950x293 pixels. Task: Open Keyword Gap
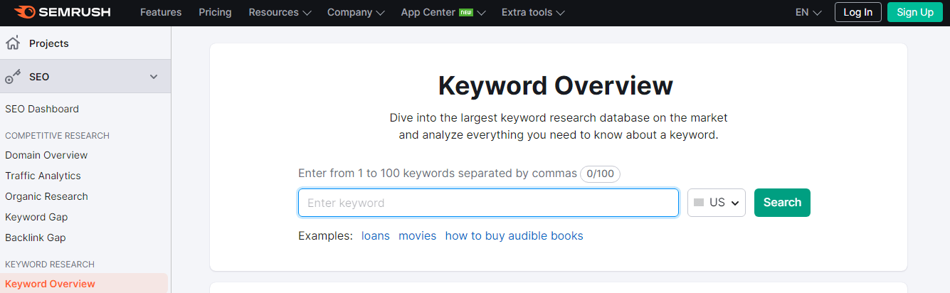36,217
